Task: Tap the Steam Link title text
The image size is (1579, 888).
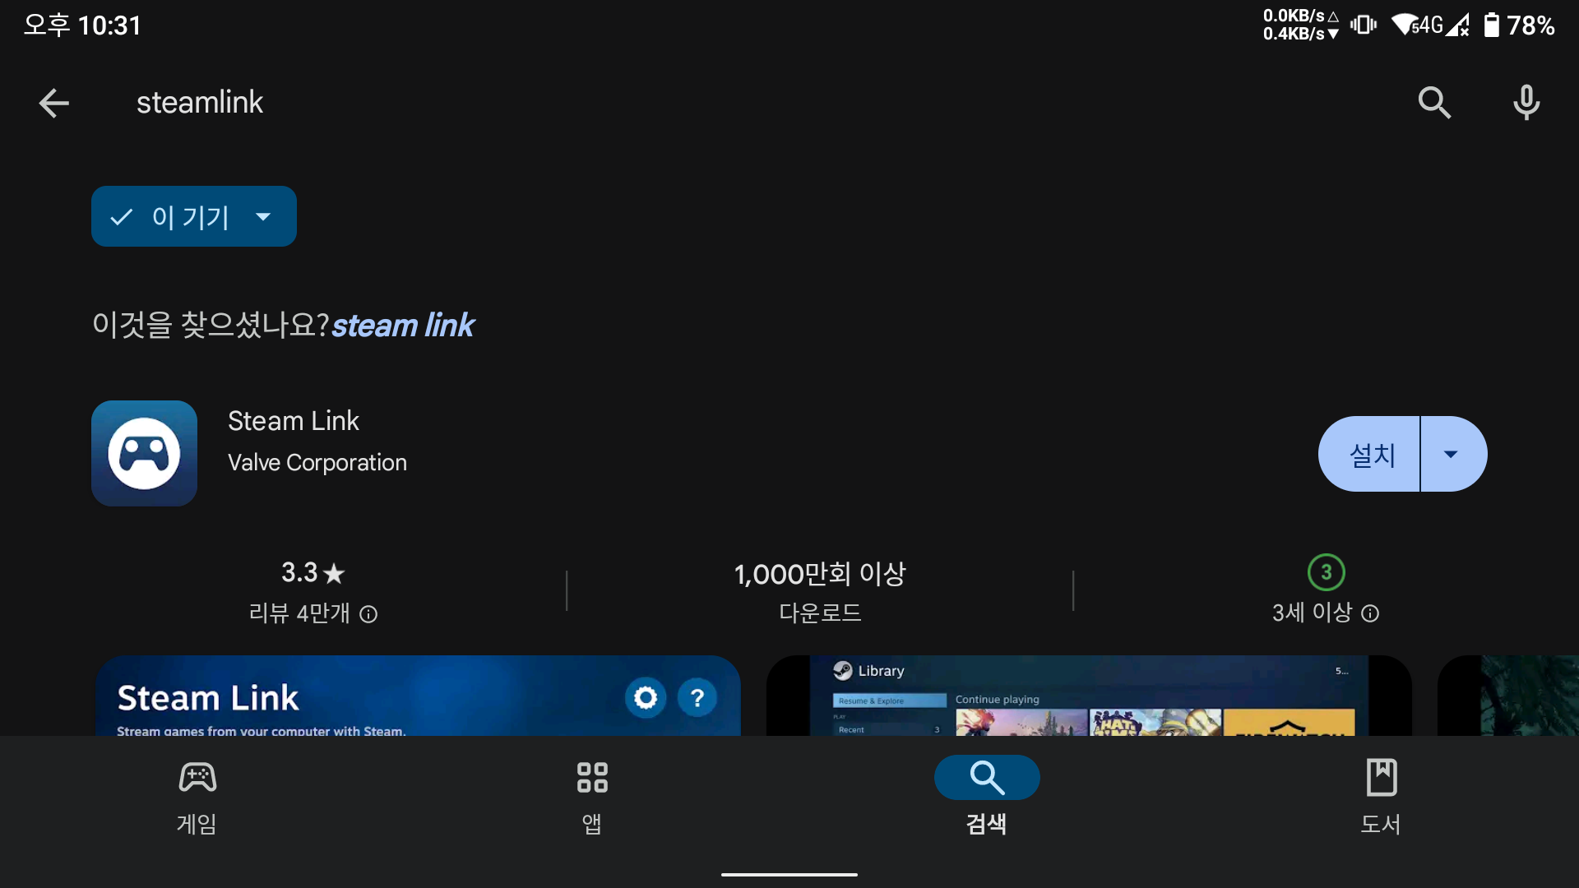Action: click(294, 421)
